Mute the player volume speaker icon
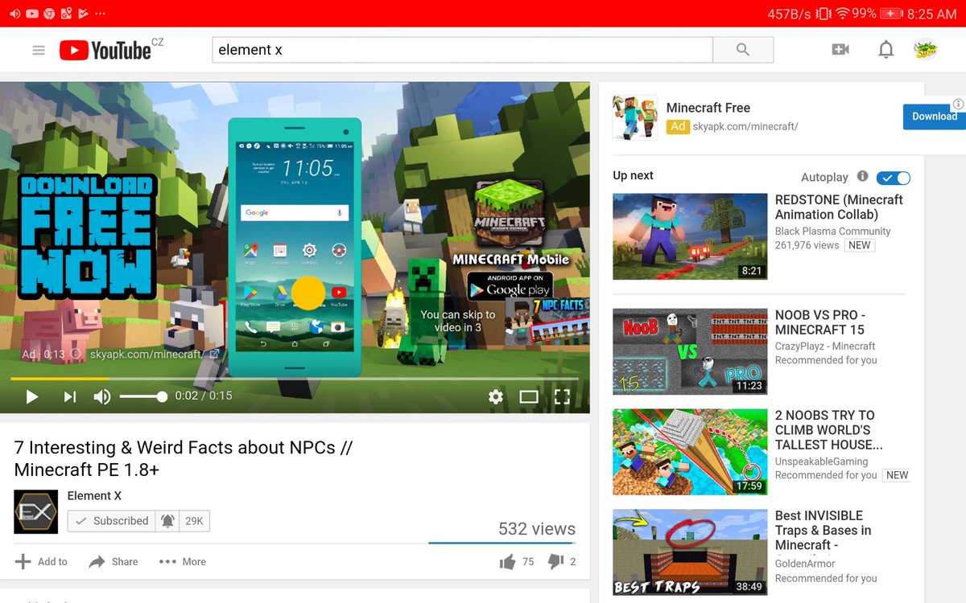This screenshot has width=966, height=603. 102,396
